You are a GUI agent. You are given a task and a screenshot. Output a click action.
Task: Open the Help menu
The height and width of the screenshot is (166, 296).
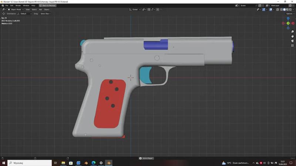tap(33, 6)
